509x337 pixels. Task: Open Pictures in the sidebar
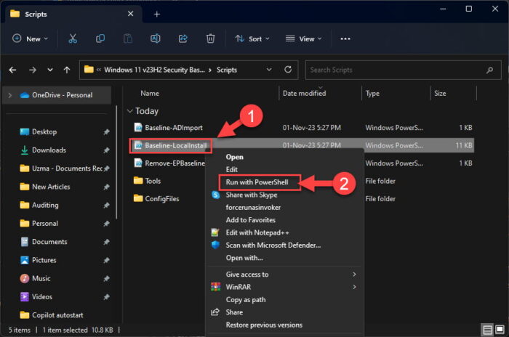point(44,260)
